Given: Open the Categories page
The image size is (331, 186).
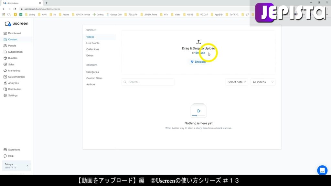Looking at the screenshot, I should (92, 72).
